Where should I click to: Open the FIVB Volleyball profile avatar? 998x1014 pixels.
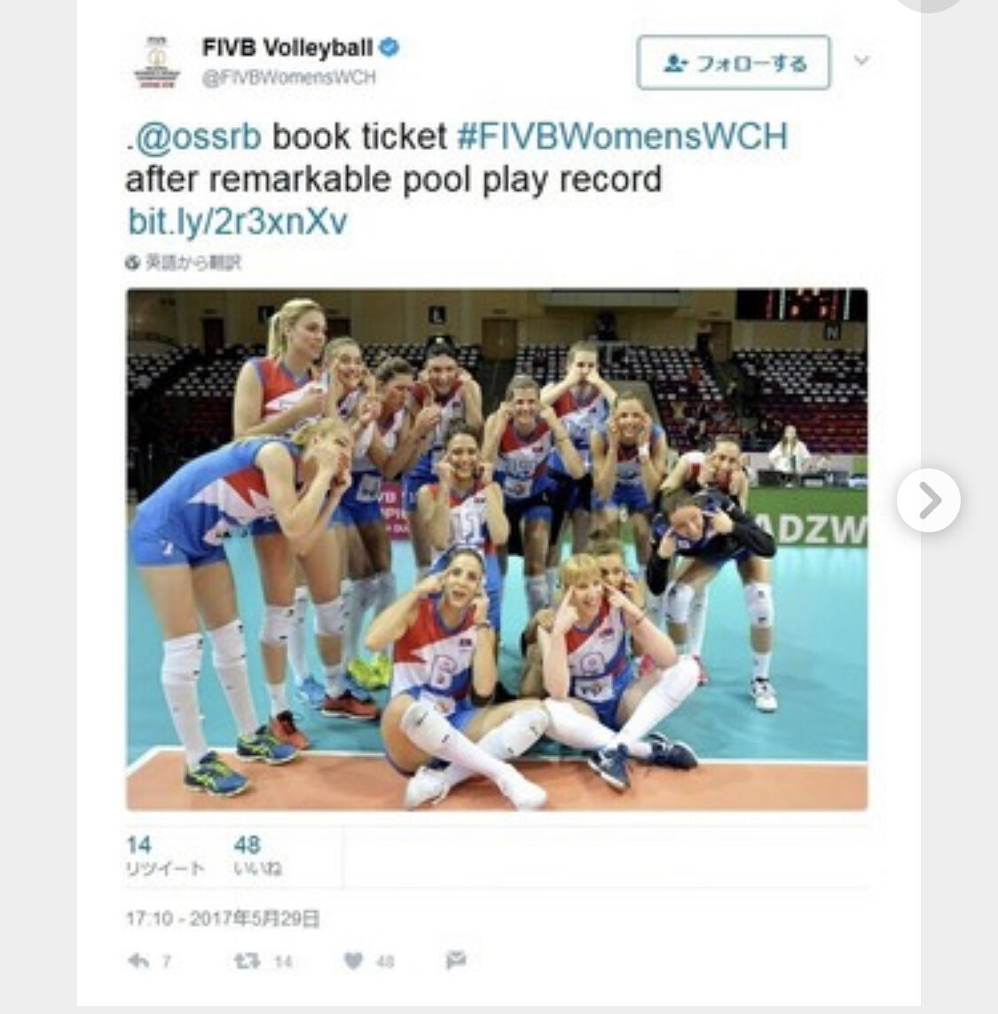click(x=156, y=62)
